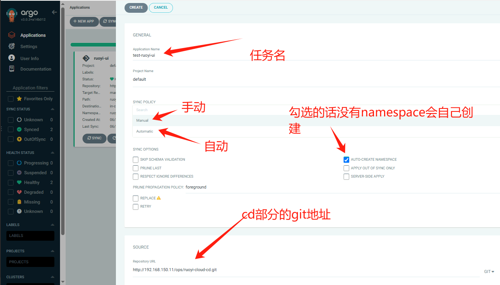Click the CREATE button
The width and height of the screenshot is (500, 285).
point(136,8)
